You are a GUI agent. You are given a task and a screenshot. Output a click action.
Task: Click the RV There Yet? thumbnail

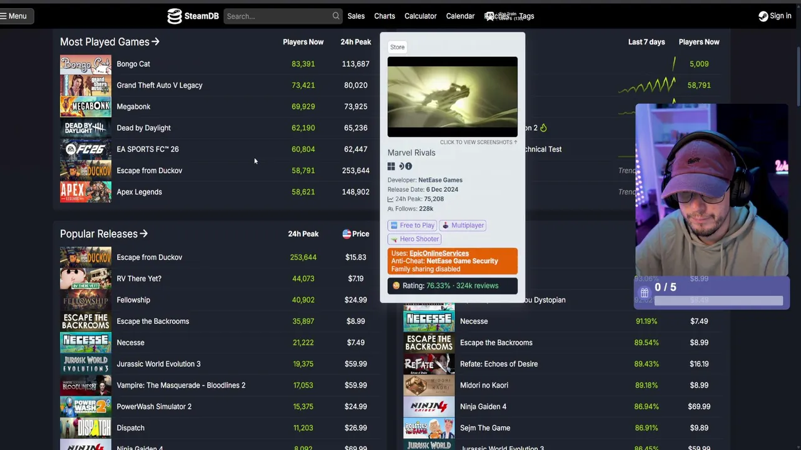pos(86,279)
